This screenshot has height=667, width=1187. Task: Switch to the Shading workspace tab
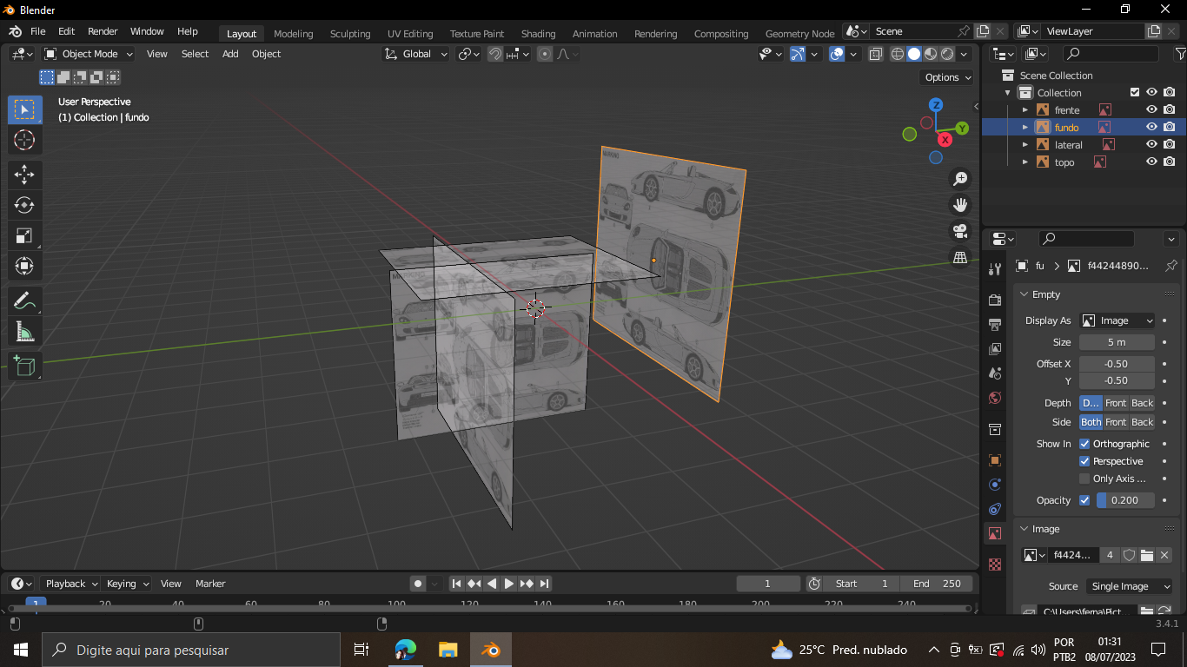click(x=538, y=34)
